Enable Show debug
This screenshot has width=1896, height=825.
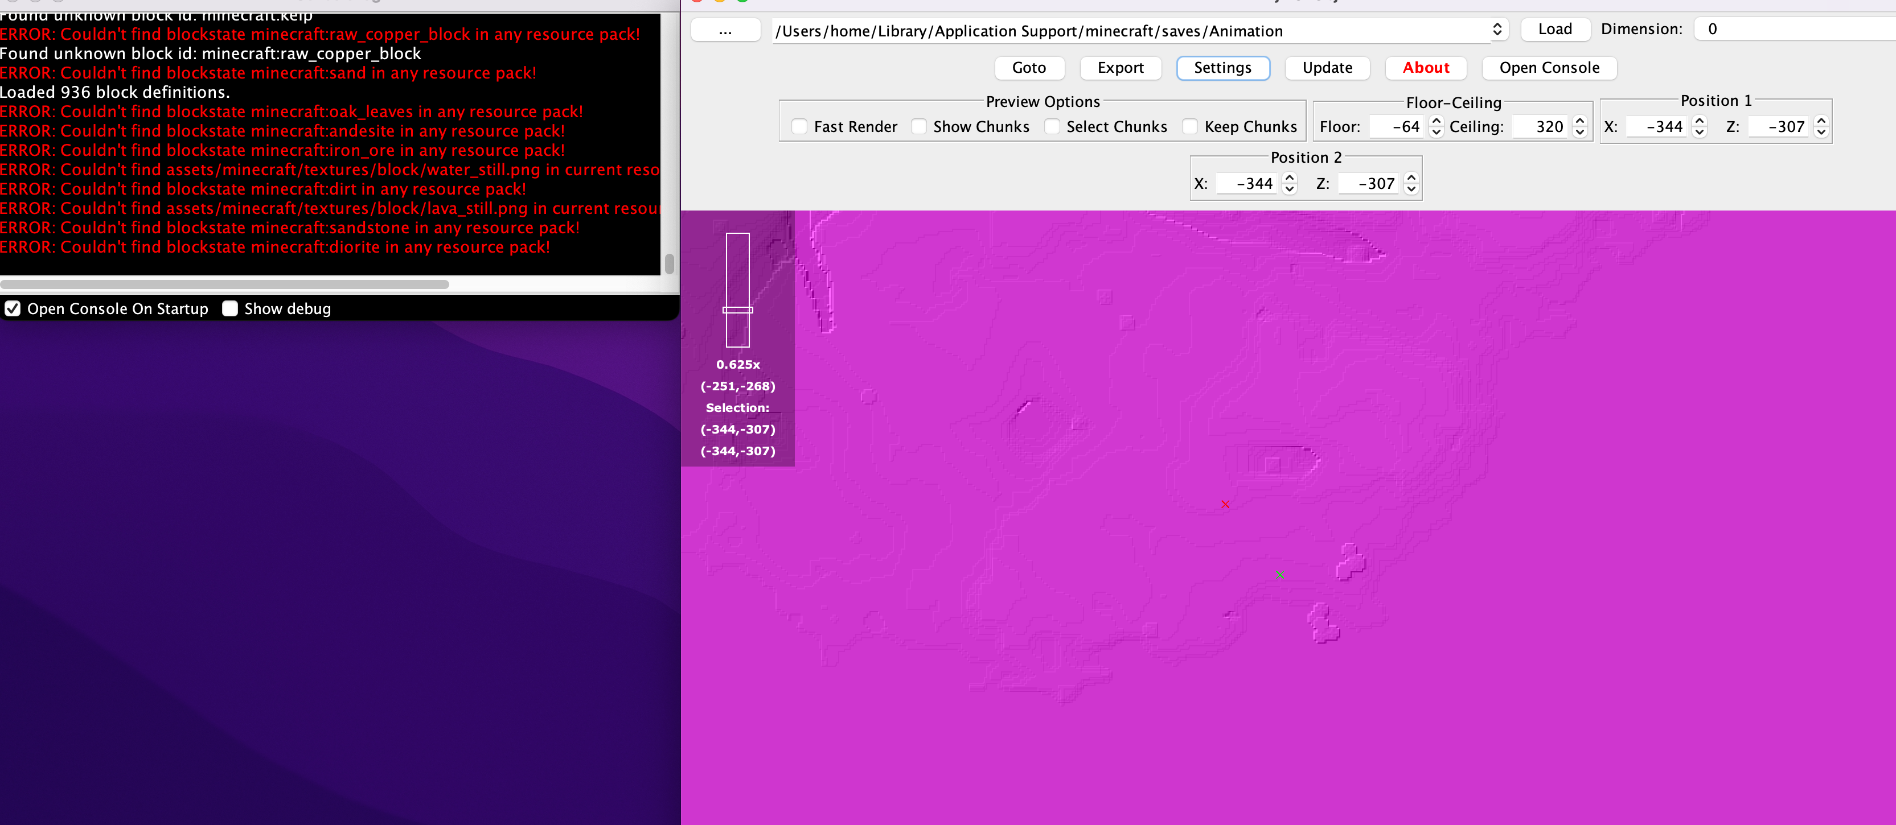point(229,309)
